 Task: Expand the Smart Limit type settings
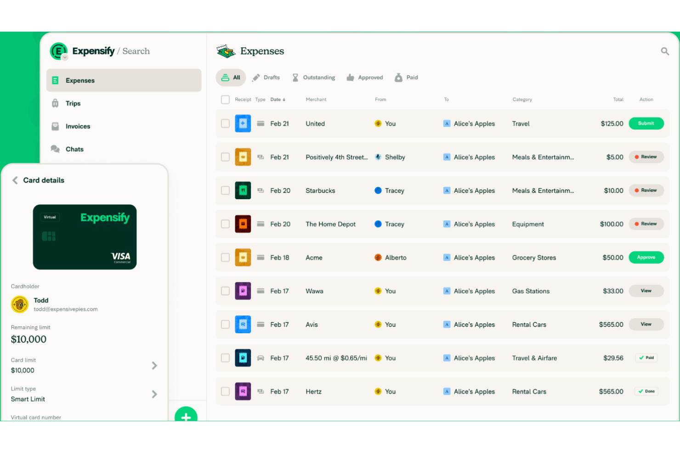(155, 394)
